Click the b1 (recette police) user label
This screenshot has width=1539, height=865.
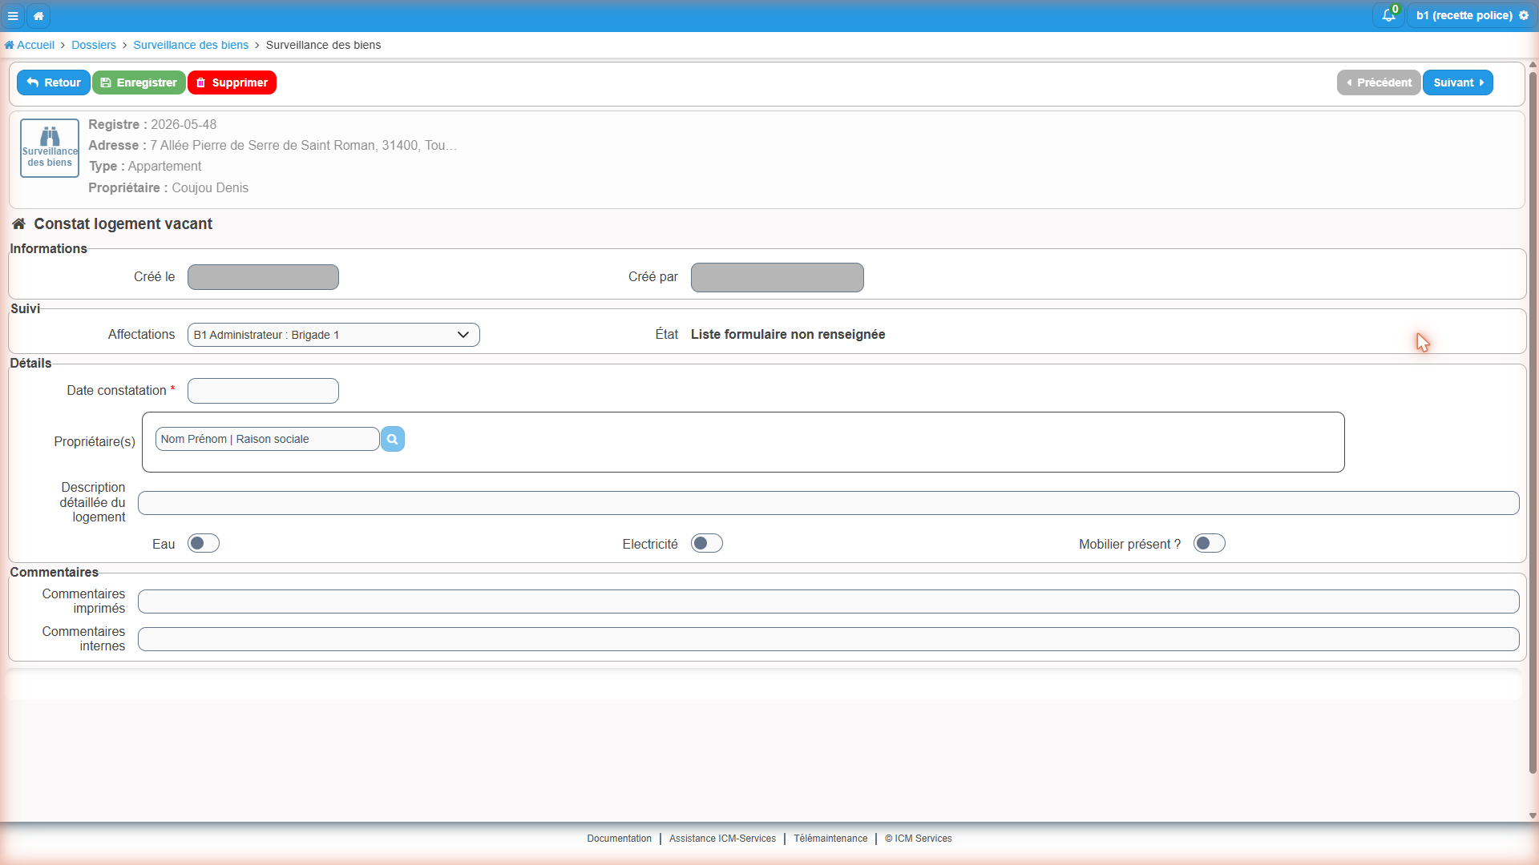pos(1464,15)
